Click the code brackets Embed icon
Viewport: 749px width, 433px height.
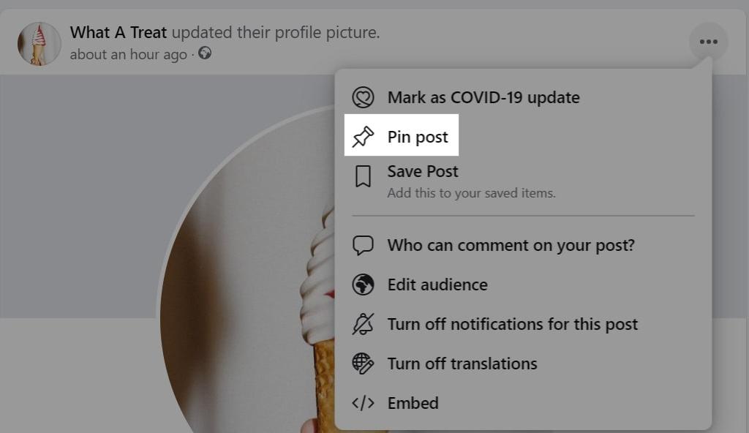point(363,403)
